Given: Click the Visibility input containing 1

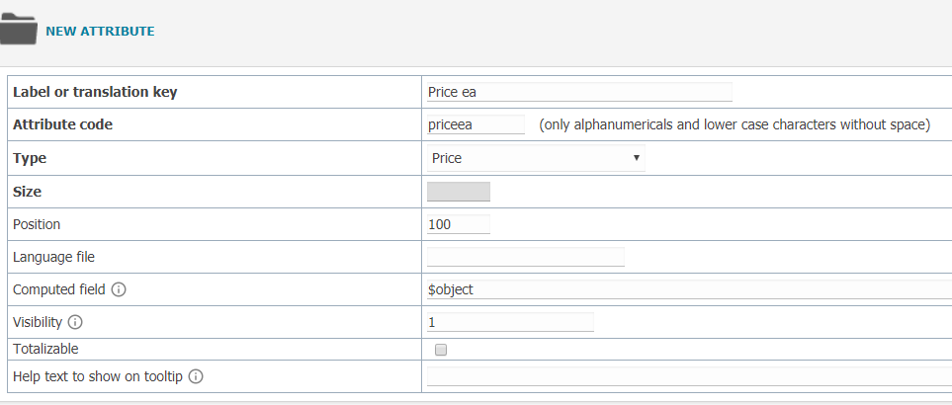Looking at the screenshot, I should click(511, 323).
